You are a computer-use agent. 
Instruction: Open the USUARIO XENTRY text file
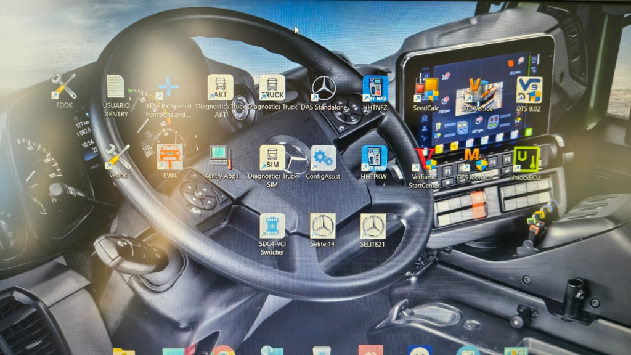coord(116,88)
